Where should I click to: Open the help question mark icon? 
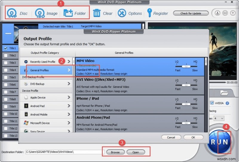[233, 13]
